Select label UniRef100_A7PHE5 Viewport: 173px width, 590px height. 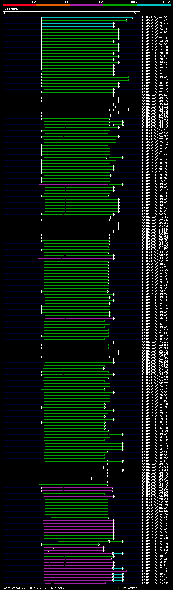[x=155, y=80]
